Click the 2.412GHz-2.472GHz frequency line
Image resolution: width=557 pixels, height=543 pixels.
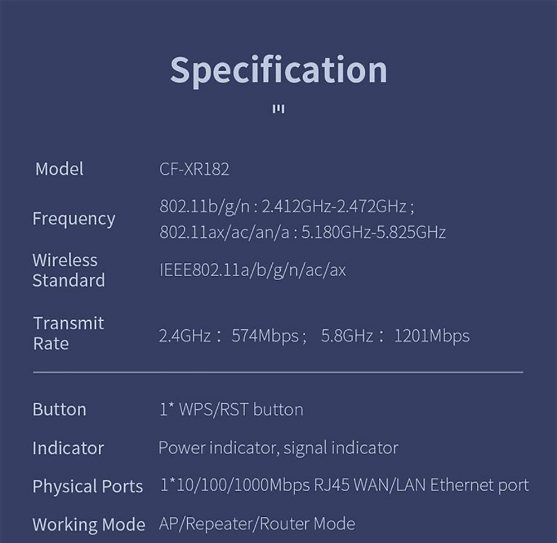[286, 207]
